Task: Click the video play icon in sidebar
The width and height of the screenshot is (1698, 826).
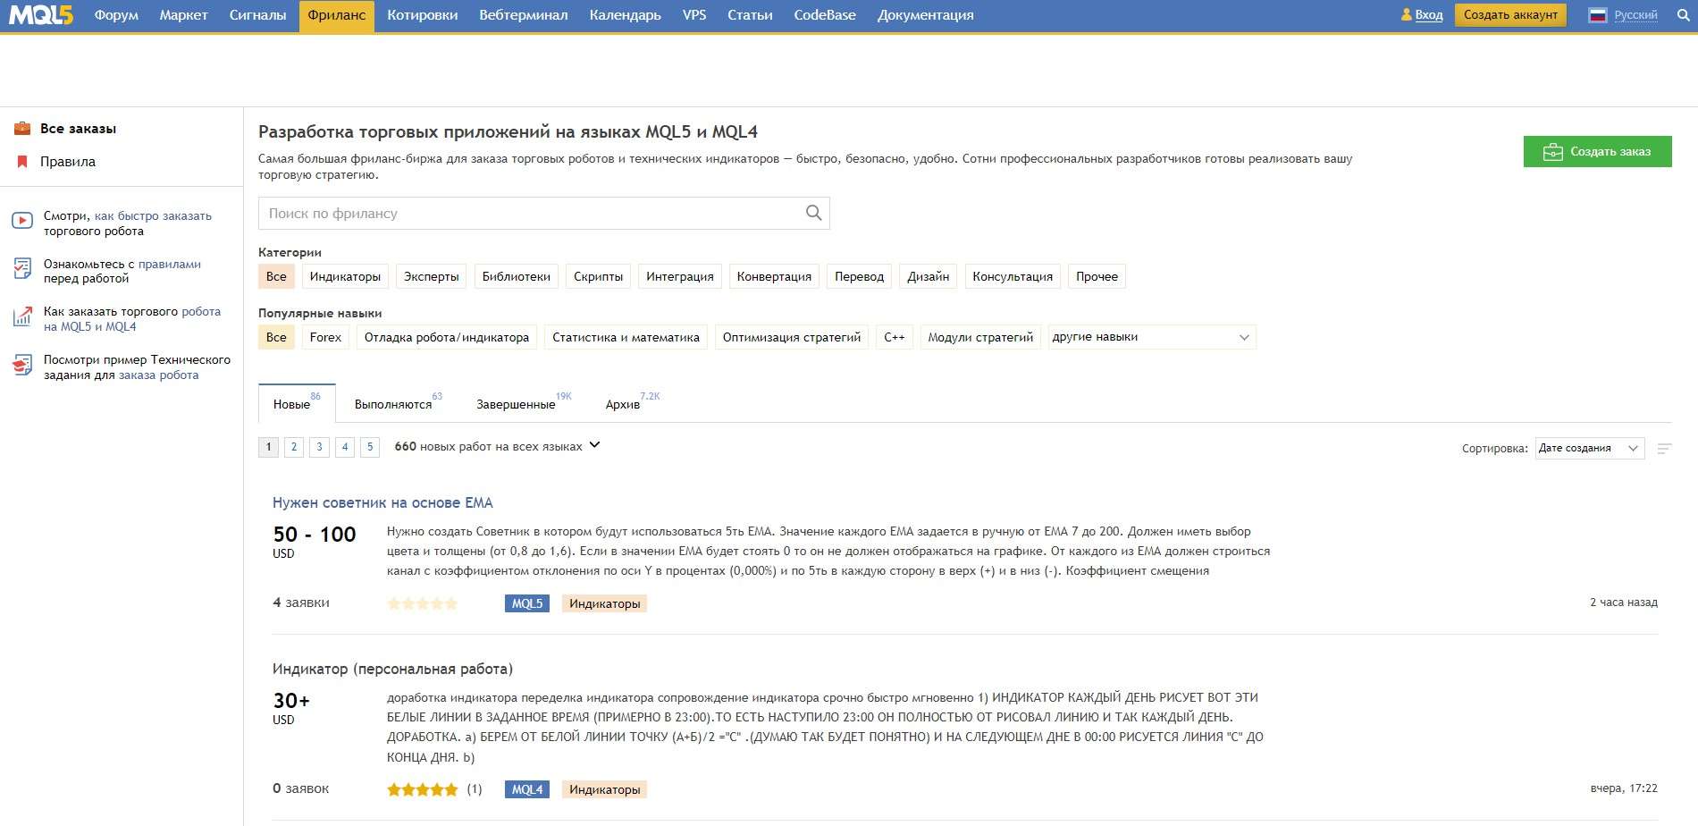Action: coord(22,220)
